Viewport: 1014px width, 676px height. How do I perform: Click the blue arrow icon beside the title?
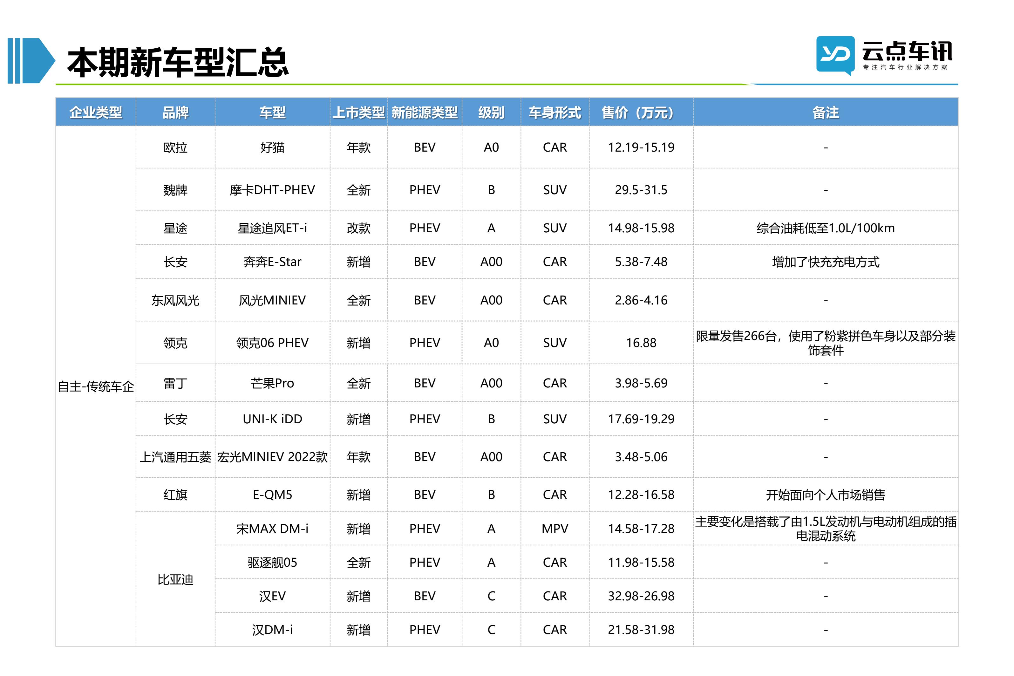pos(31,60)
